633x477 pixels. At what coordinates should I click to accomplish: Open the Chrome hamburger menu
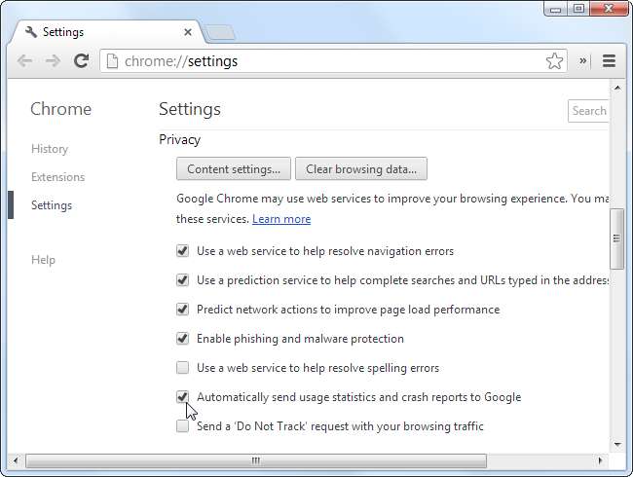(x=609, y=61)
